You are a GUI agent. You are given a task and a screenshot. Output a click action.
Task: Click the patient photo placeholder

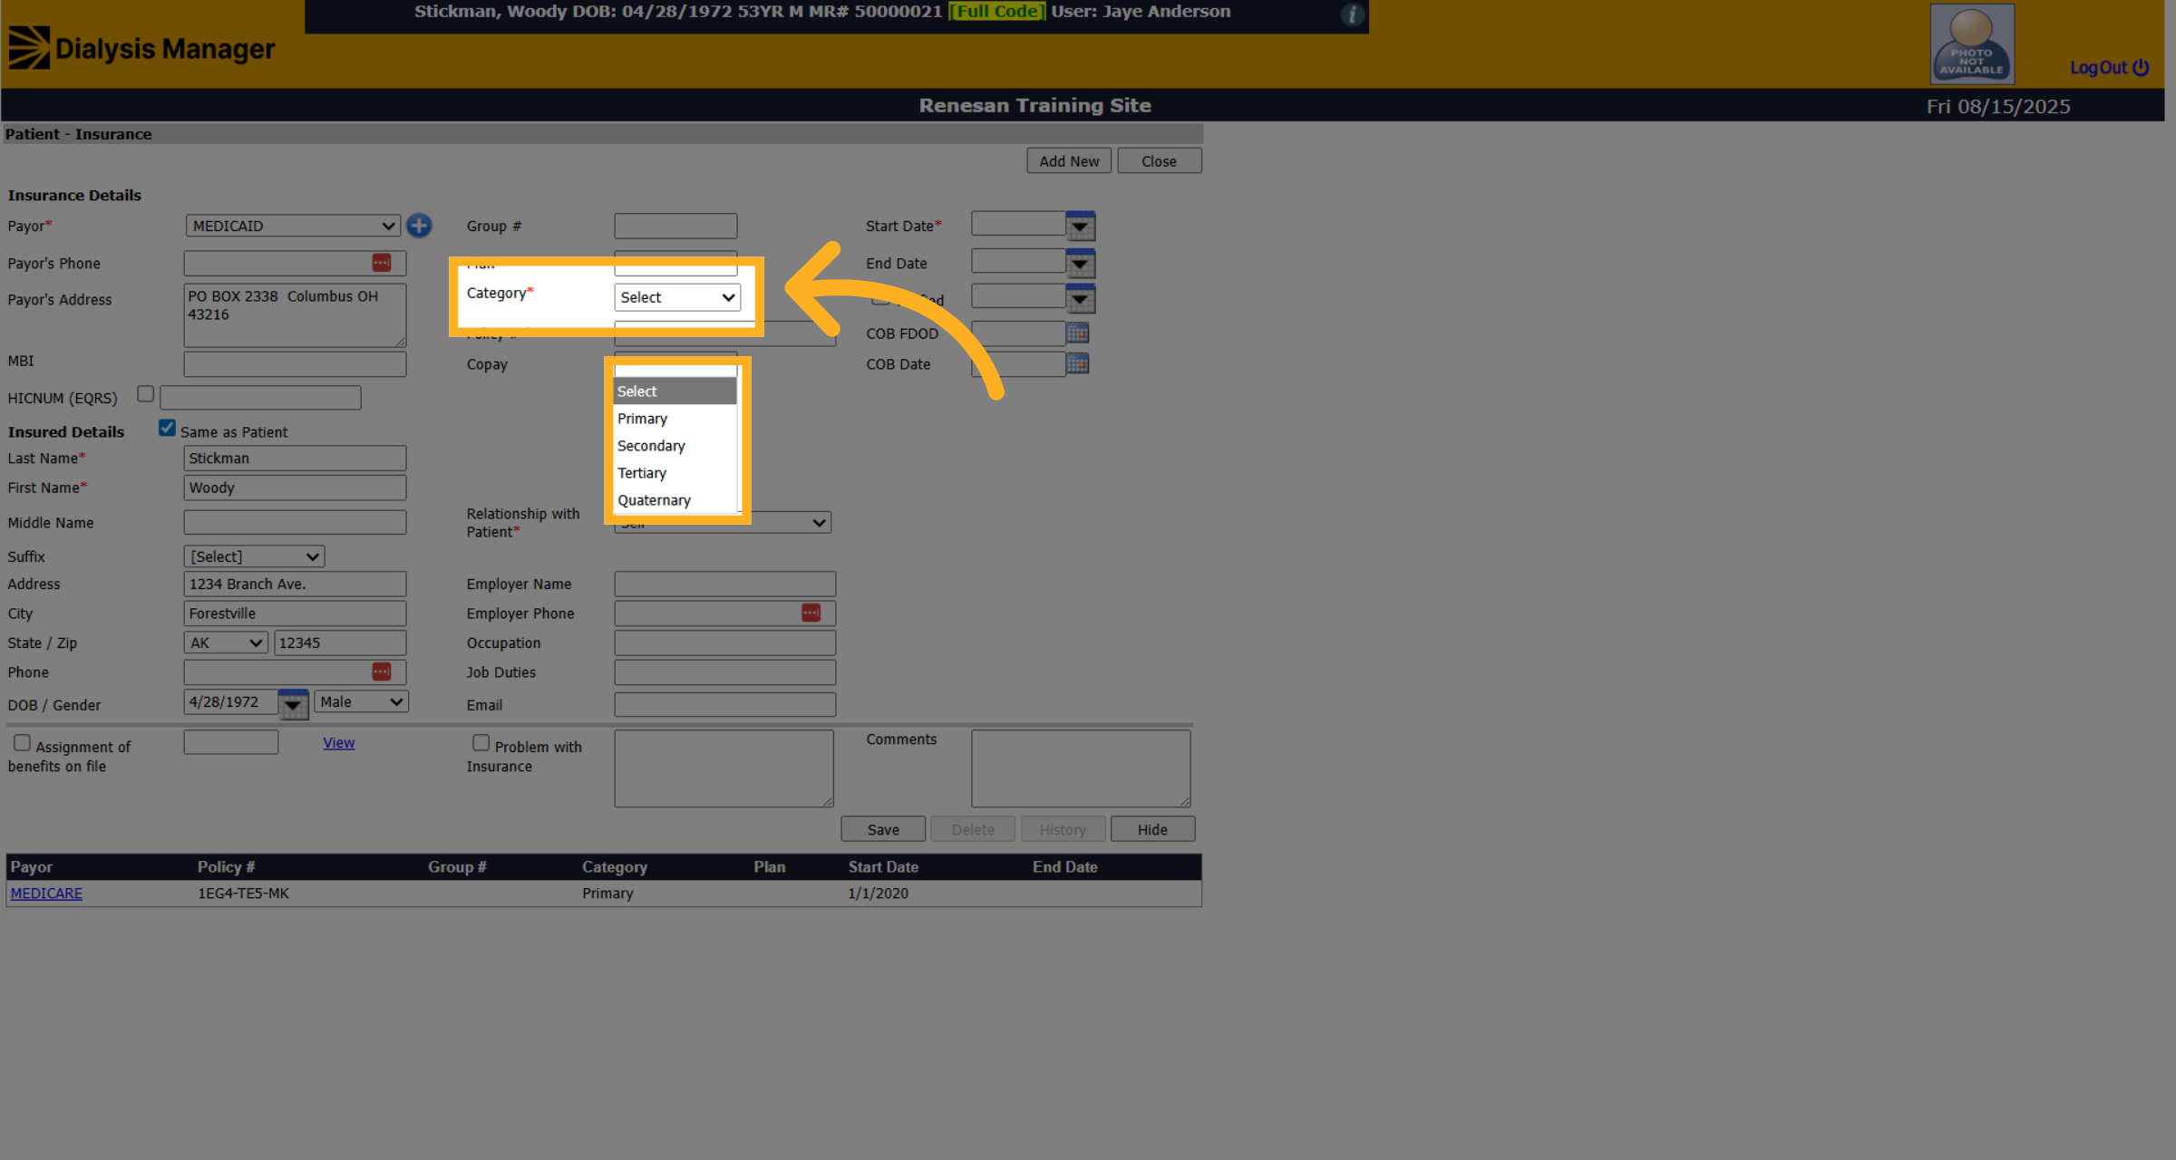[1972, 44]
